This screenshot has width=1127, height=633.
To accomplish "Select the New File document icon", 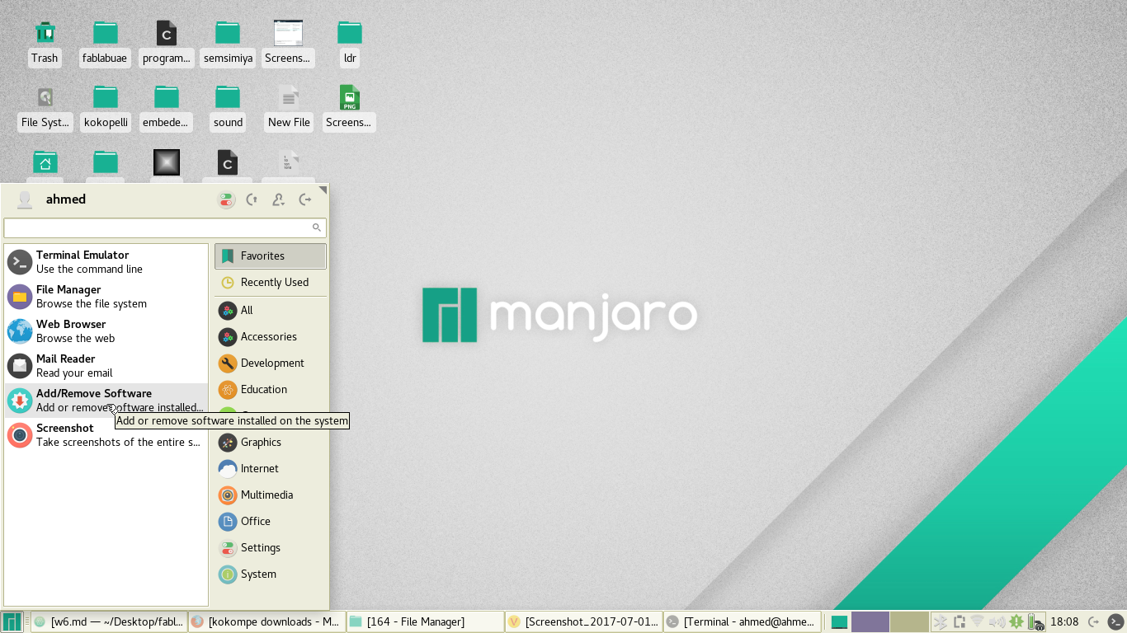I will 289,107.
